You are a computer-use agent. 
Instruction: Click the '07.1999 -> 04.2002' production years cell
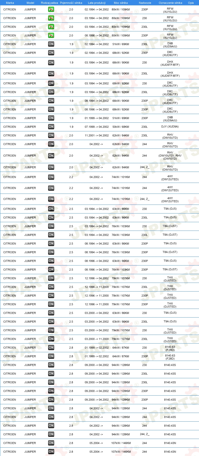click(97, 127)
